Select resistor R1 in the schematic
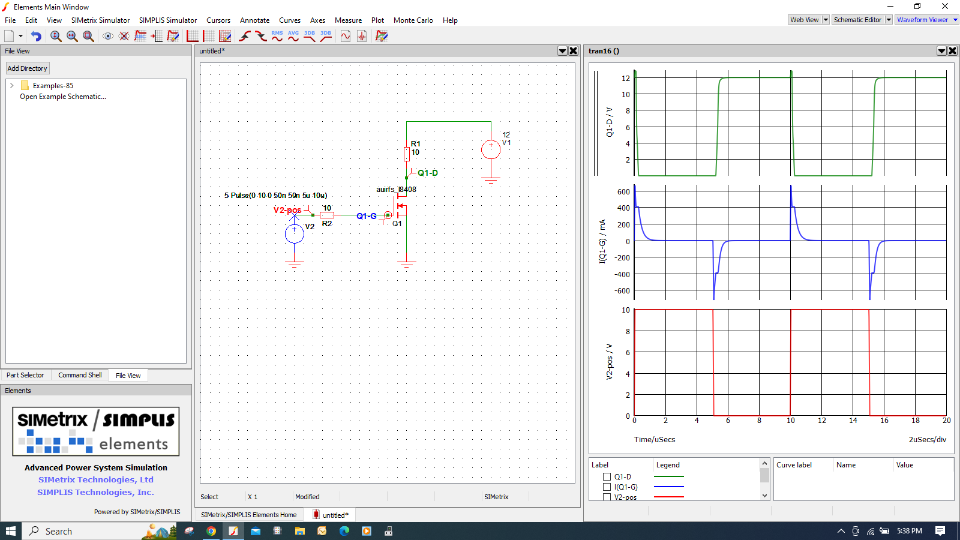Viewport: 960px width, 540px height. [x=407, y=154]
